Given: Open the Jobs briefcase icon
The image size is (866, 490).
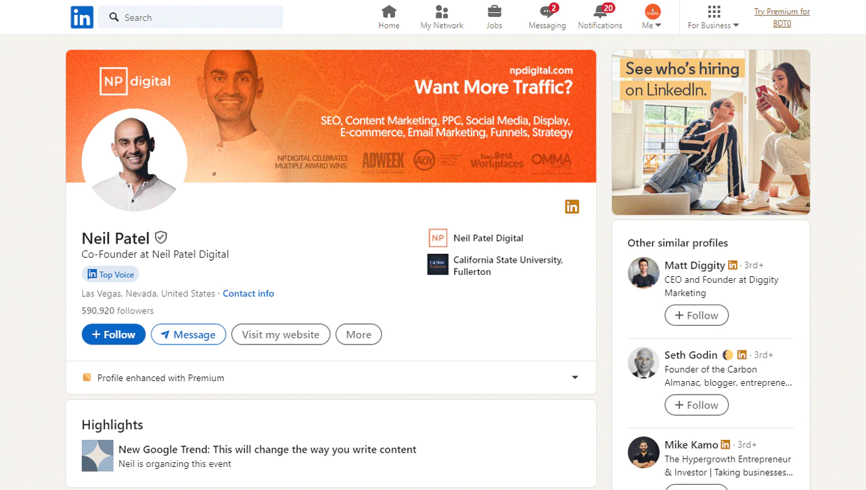Looking at the screenshot, I should click(x=495, y=18).
